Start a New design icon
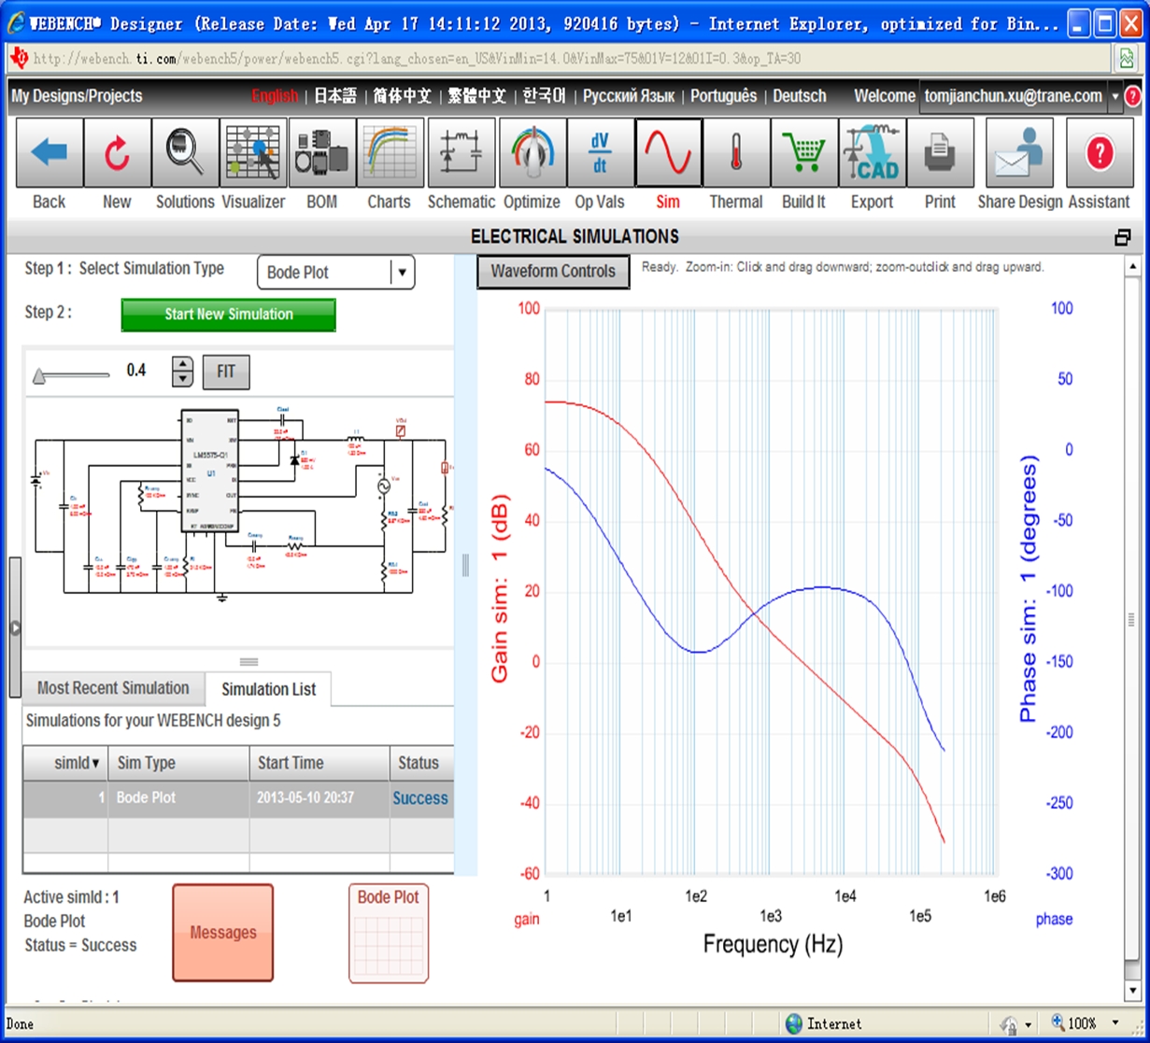 point(117,153)
